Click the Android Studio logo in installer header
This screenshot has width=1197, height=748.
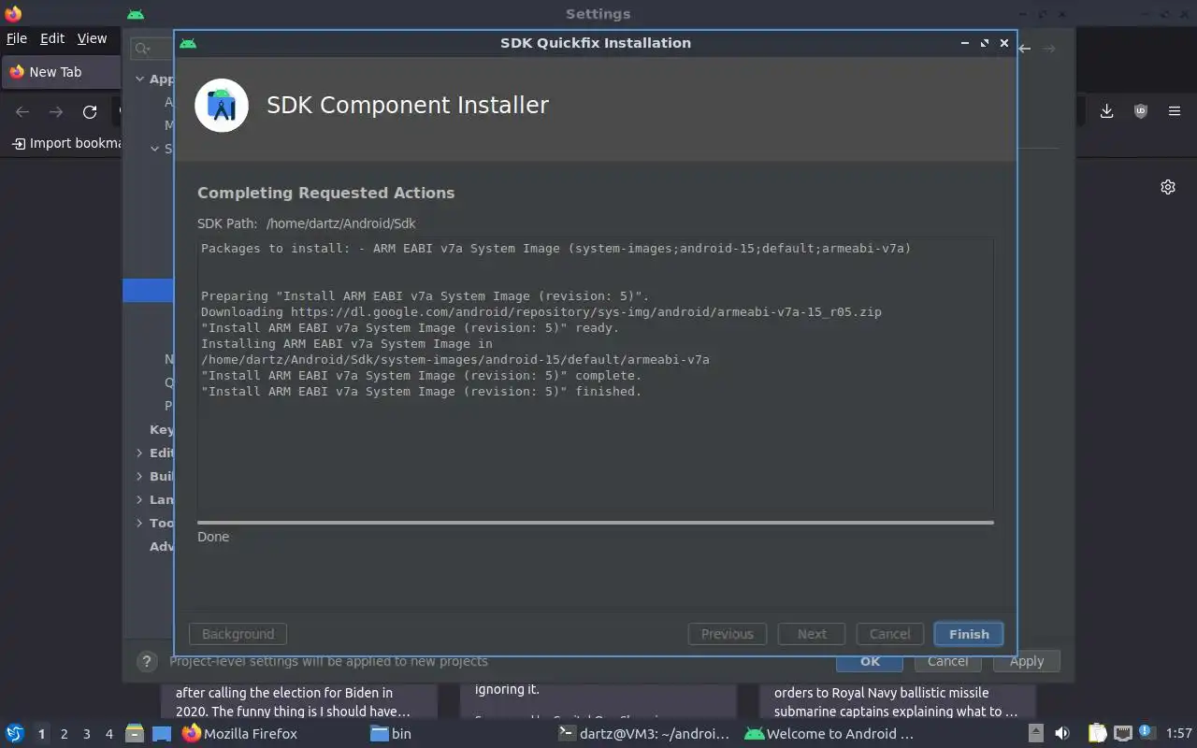tap(222, 105)
